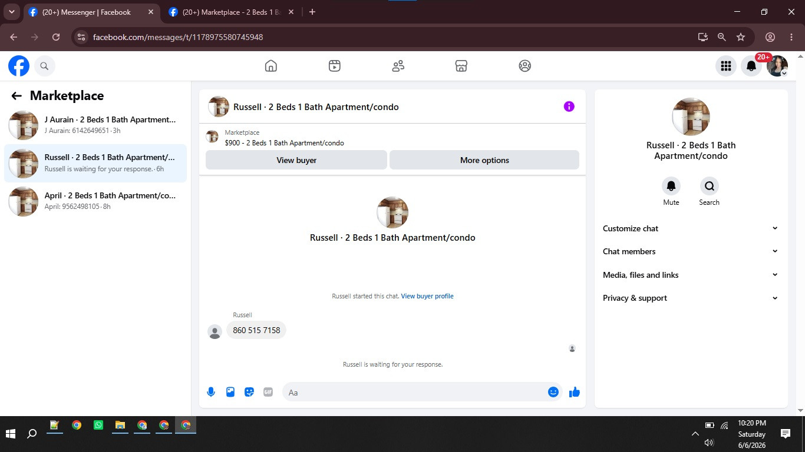The image size is (805, 452).
Task: Open a new browser tab
Action: [312, 12]
